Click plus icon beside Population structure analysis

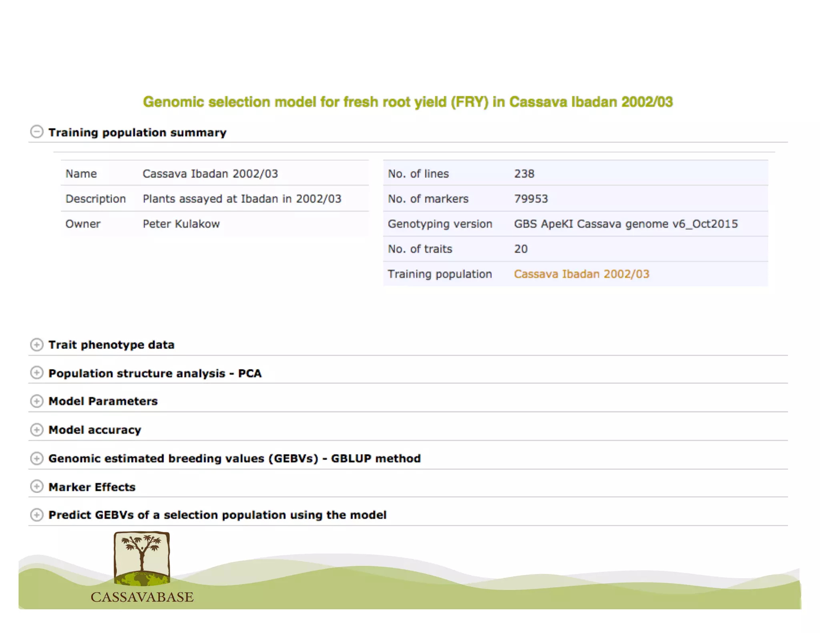36,373
